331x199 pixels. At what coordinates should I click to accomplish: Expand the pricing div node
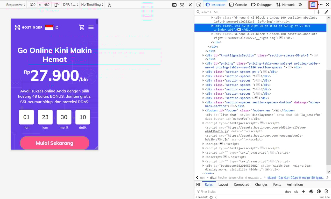pyautogui.click(x=203, y=63)
